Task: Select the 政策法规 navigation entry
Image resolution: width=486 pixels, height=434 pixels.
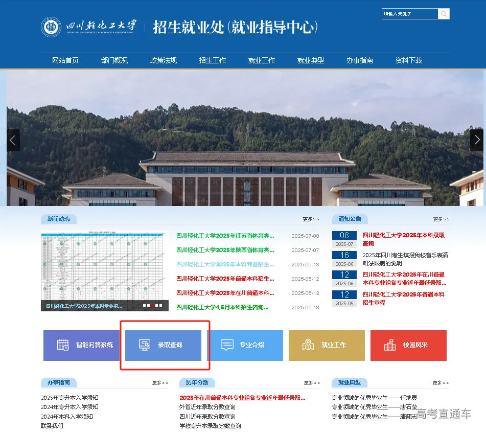Action: (163, 60)
